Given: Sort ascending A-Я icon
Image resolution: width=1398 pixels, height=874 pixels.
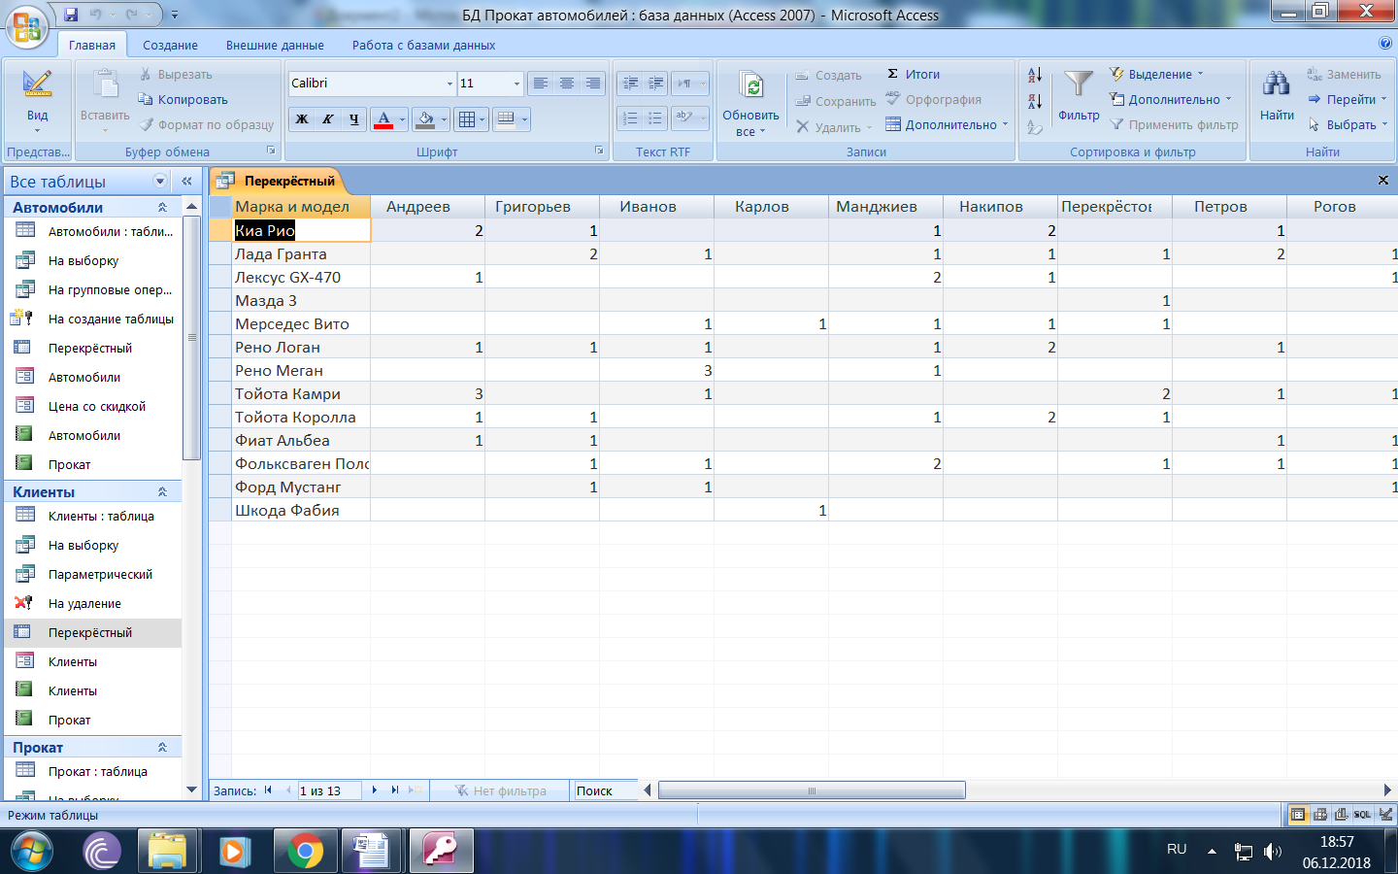Looking at the screenshot, I should click(x=1035, y=75).
